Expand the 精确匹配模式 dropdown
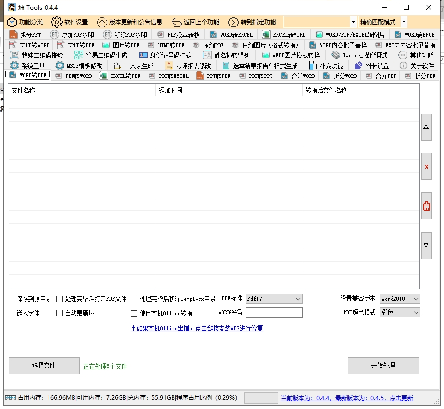Image resolution: width=444 pixels, height=409 pixels. (404, 22)
